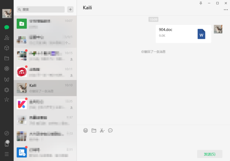Open the phone icon in sidebar
The image size is (230, 161).
pos(7,143)
